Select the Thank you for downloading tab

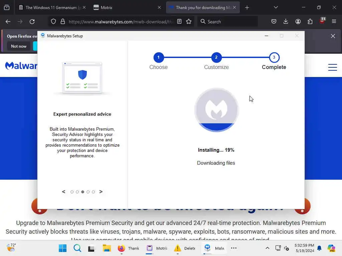203,8
